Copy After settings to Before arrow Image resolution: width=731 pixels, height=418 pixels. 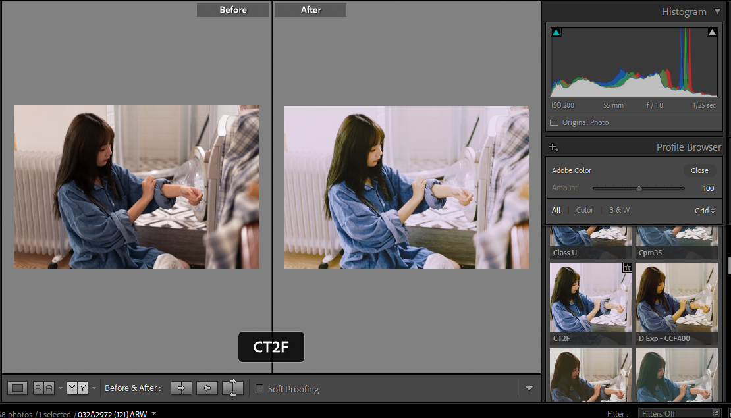[207, 388]
